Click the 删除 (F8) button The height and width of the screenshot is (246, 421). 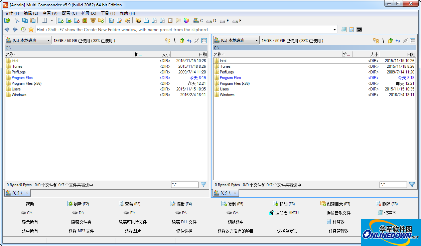pos(387,204)
